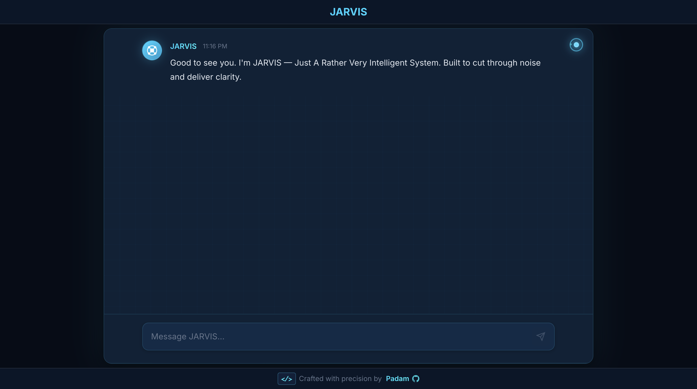697x389 pixels.
Task: Open the GitHub icon beside Padam
Action: click(416, 379)
